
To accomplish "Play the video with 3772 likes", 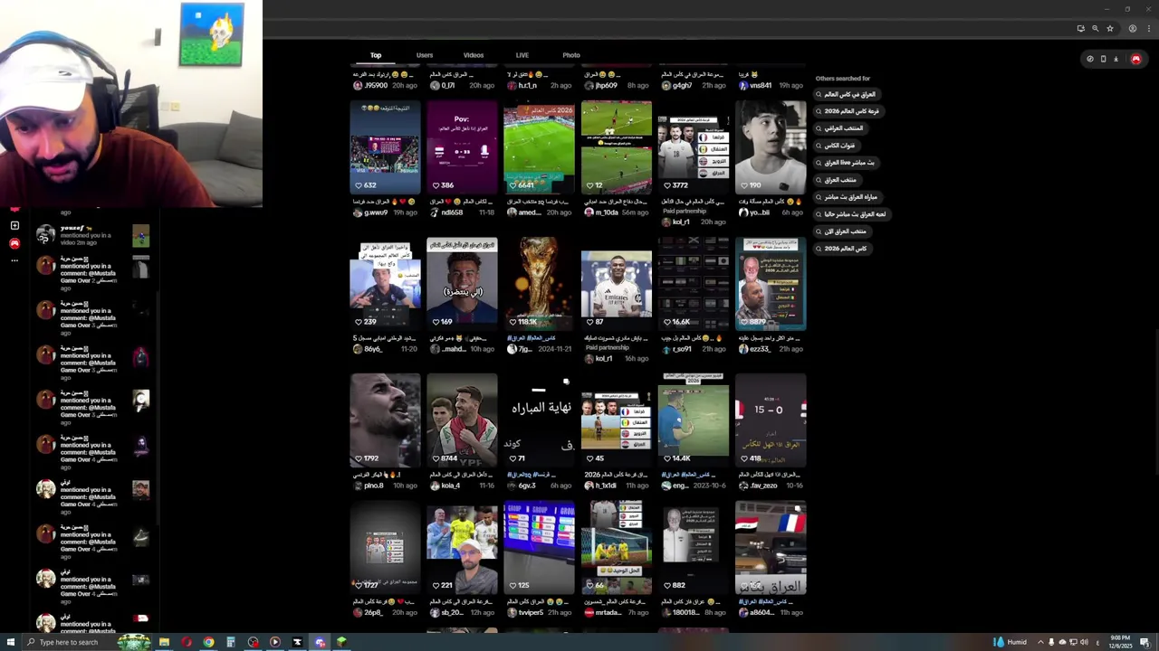I will click(693, 146).
